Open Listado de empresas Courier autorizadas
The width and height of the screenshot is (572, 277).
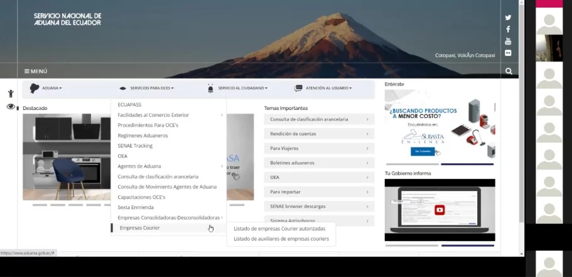(279, 229)
